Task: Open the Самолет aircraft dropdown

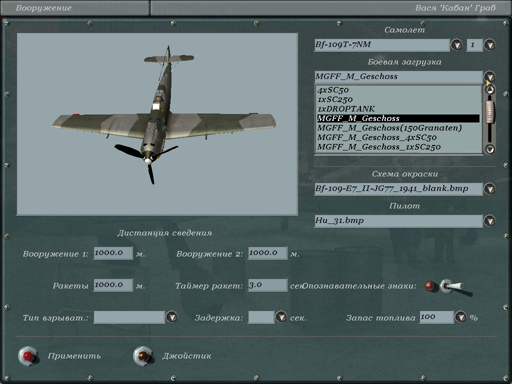Action: tap(456, 45)
